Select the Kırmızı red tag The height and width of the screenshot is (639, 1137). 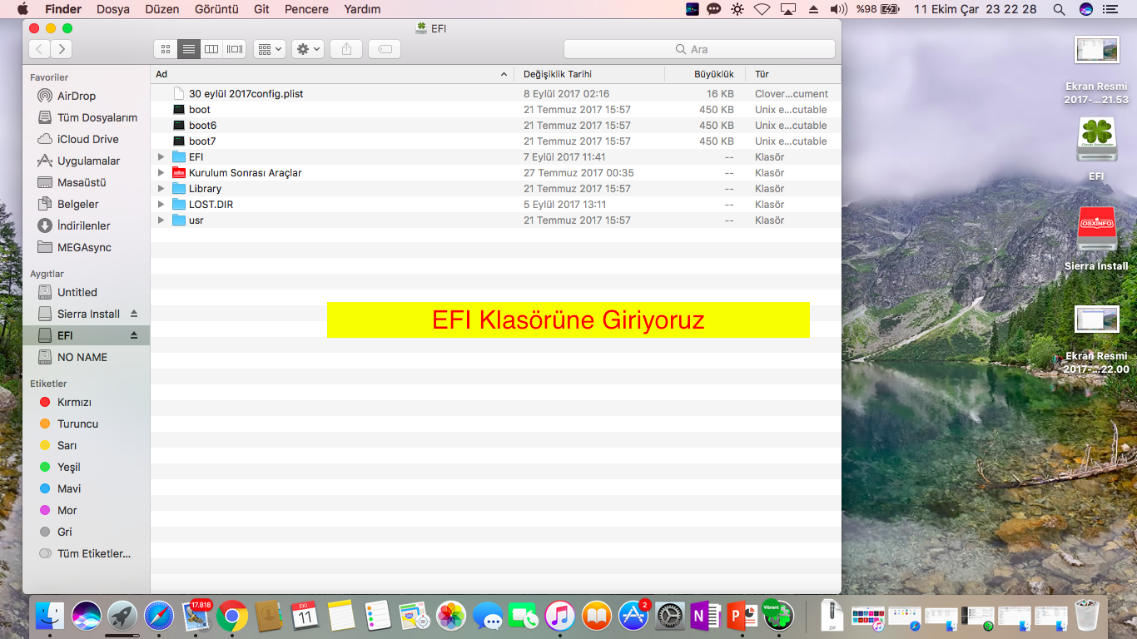73,402
